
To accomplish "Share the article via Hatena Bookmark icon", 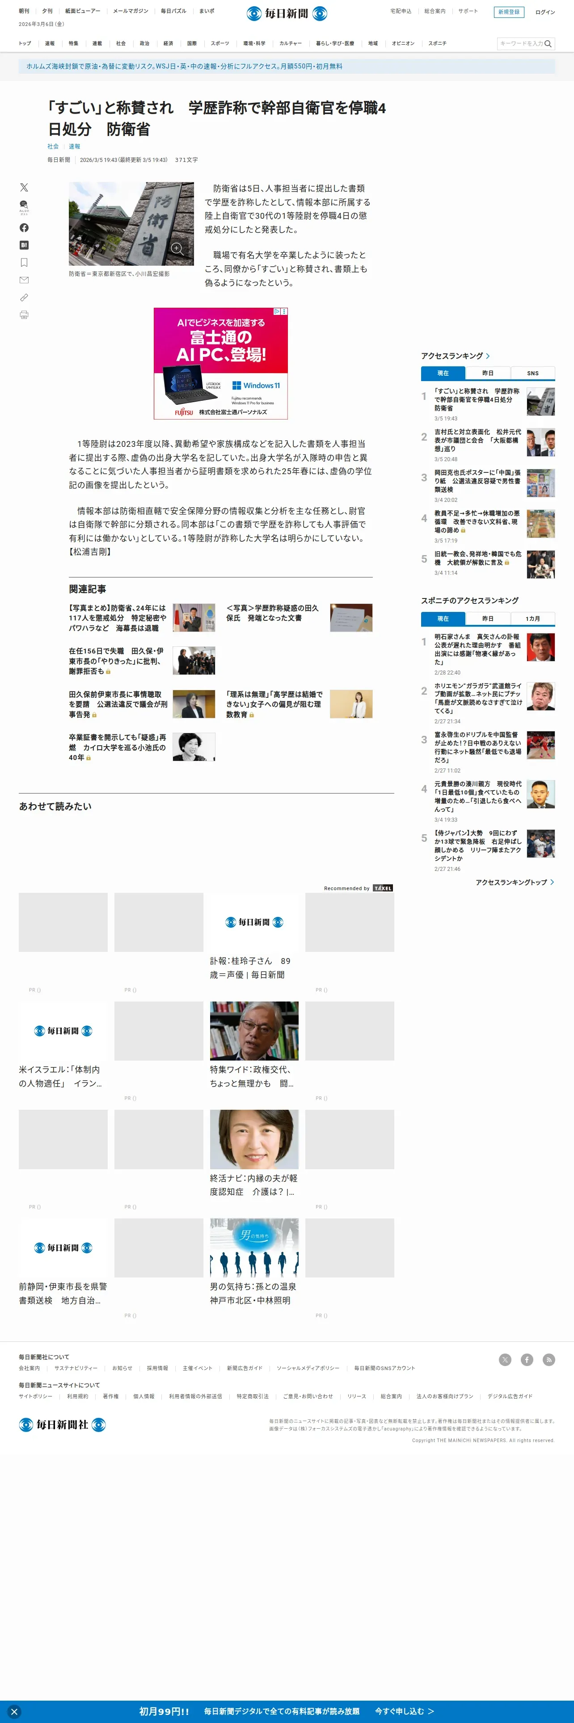I will coord(24,245).
